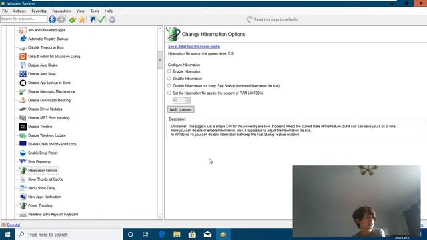Click the Forward navigation arrow in toolbar
Screen dimensions: 427x240
click(x=61, y=19)
